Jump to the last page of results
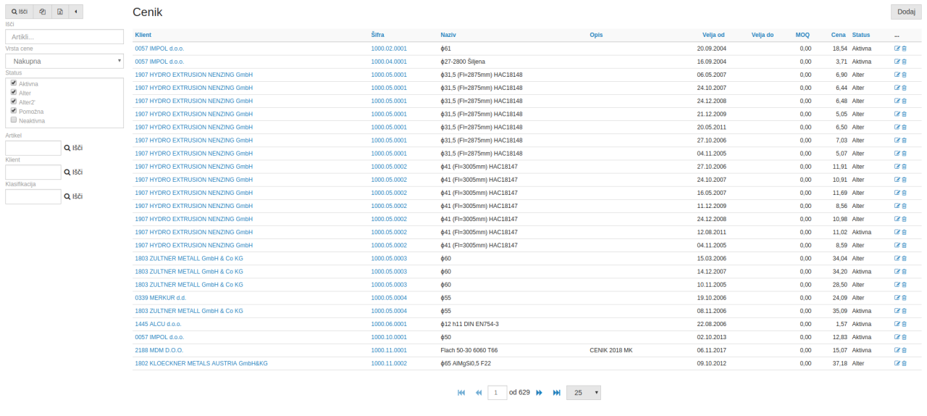Viewport: 927px width, 416px height. (556, 392)
